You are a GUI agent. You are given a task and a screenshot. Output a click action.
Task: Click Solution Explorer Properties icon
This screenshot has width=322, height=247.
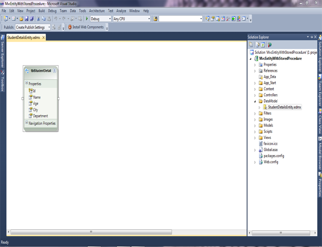point(251,44)
